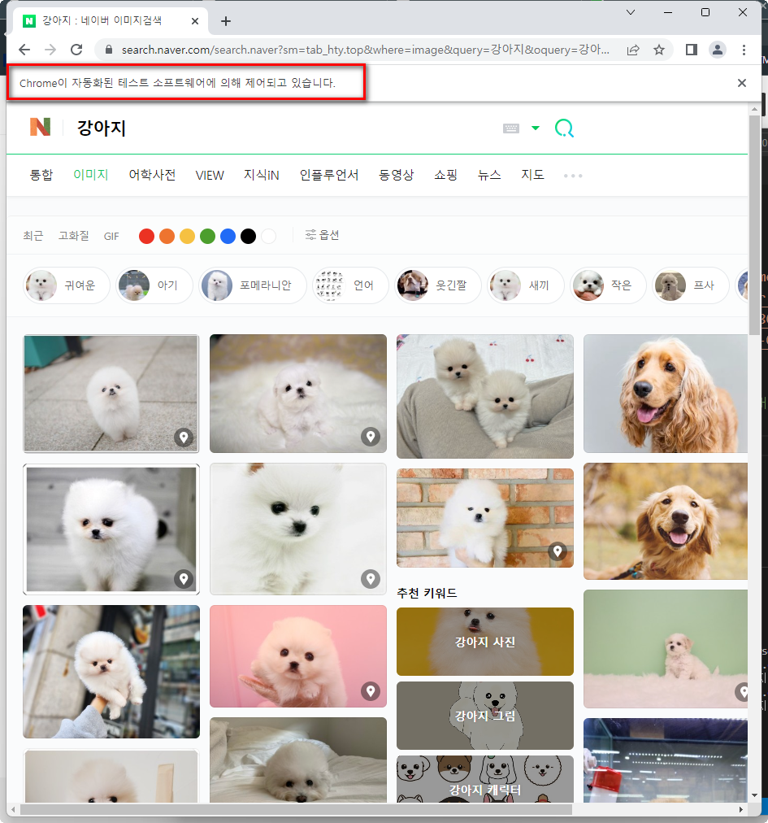Toggle the GIF image filter
This screenshot has width=768, height=823.
click(111, 235)
